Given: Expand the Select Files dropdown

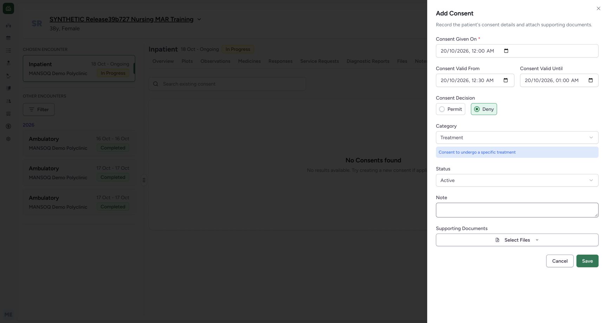Looking at the screenshot, I should (517, 240).
